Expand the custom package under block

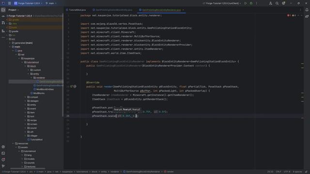click(29, 70)
